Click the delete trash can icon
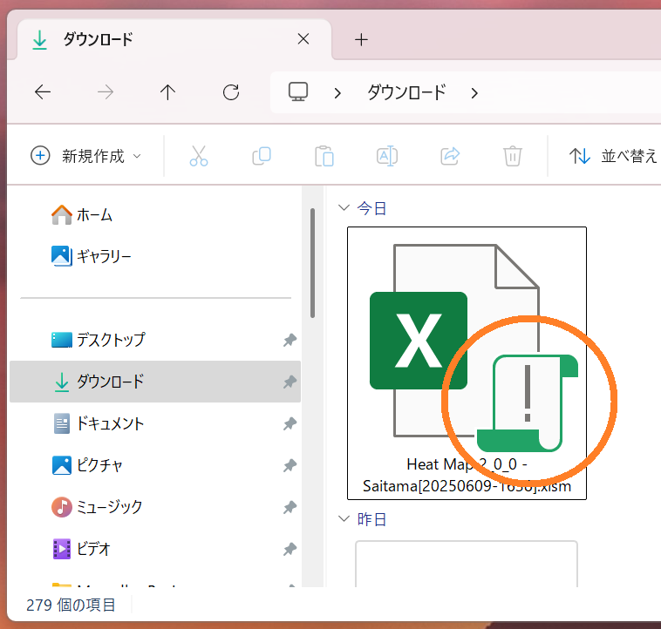Screen dimensions: 661x629 [x=513, y=156]
